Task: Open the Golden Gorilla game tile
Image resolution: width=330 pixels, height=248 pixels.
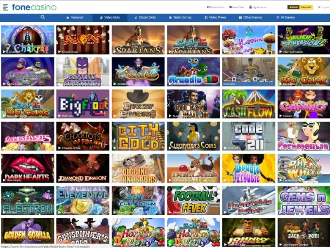Action: coord(28,232)
